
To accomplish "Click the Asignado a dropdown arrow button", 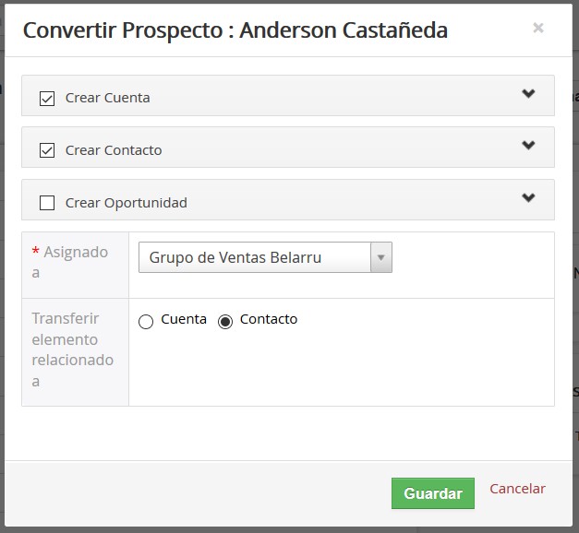I will [x=380, y=257].
